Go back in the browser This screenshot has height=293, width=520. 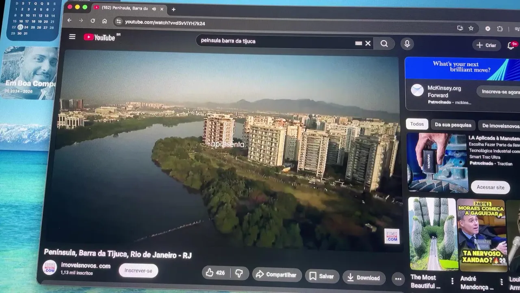(69, 20)
